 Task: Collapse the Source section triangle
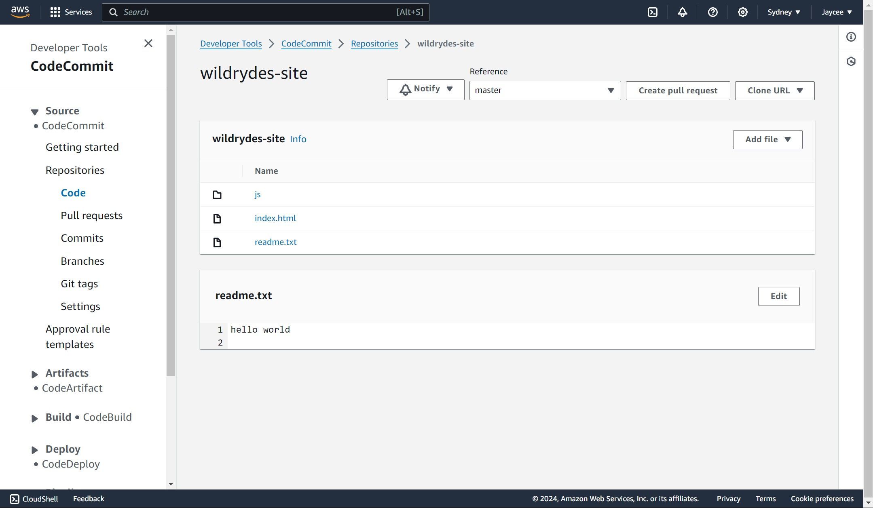35,112
